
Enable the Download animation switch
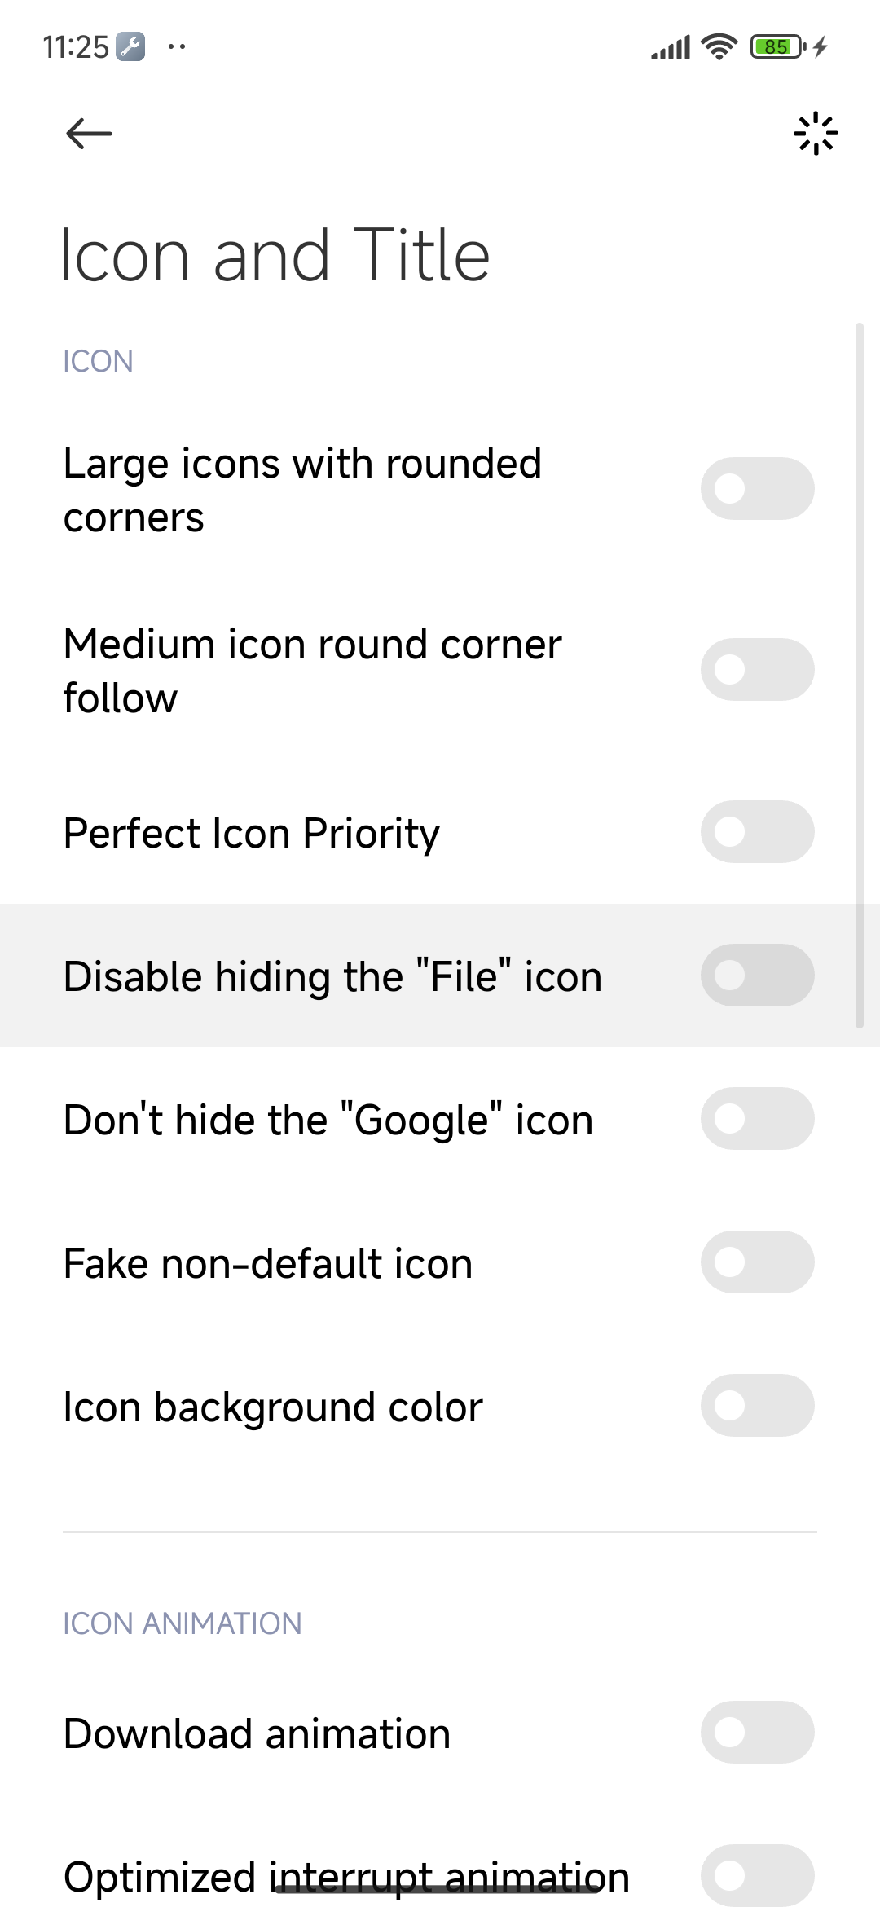(x=757, y=1733)
